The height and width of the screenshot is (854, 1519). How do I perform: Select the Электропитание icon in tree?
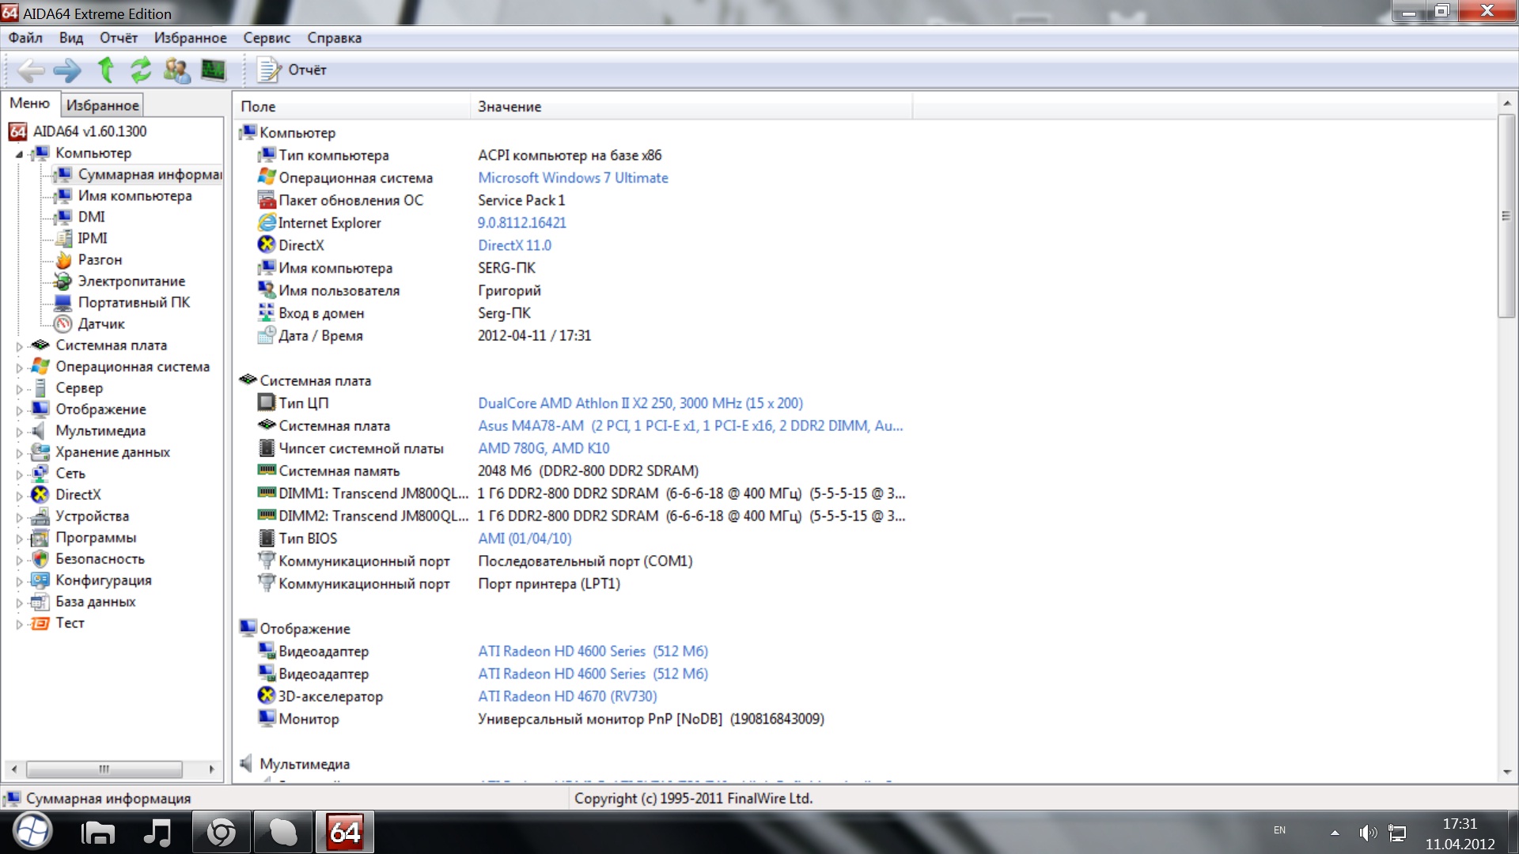pyautogui.click(x=63, y=282)
